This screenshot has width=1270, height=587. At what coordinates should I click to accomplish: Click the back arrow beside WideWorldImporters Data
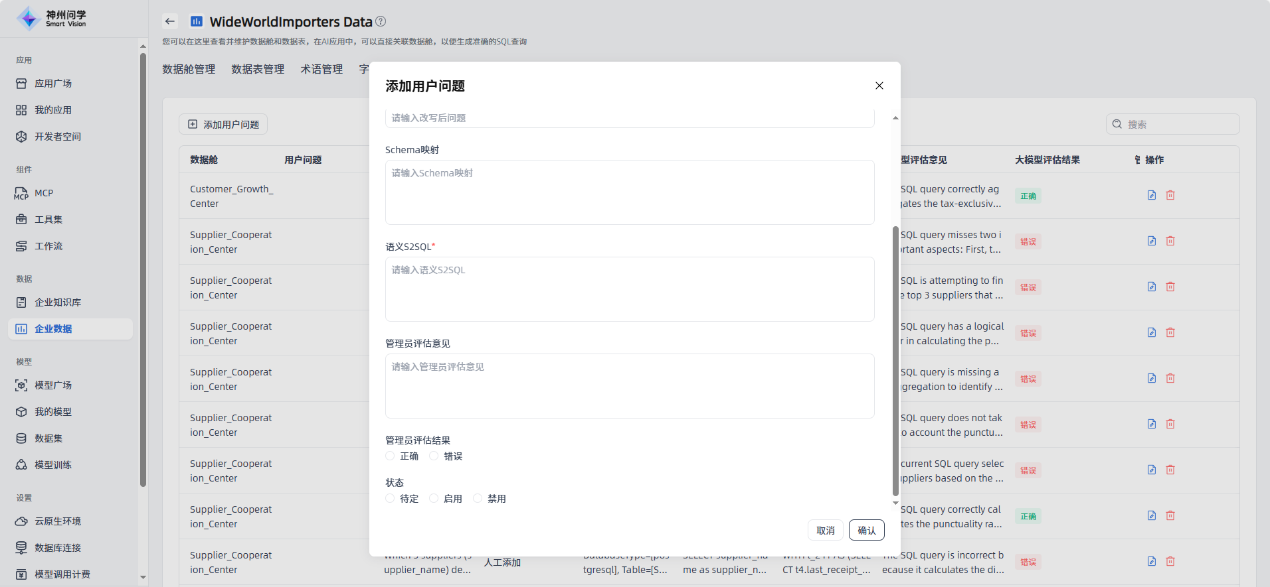click(170, 21)
